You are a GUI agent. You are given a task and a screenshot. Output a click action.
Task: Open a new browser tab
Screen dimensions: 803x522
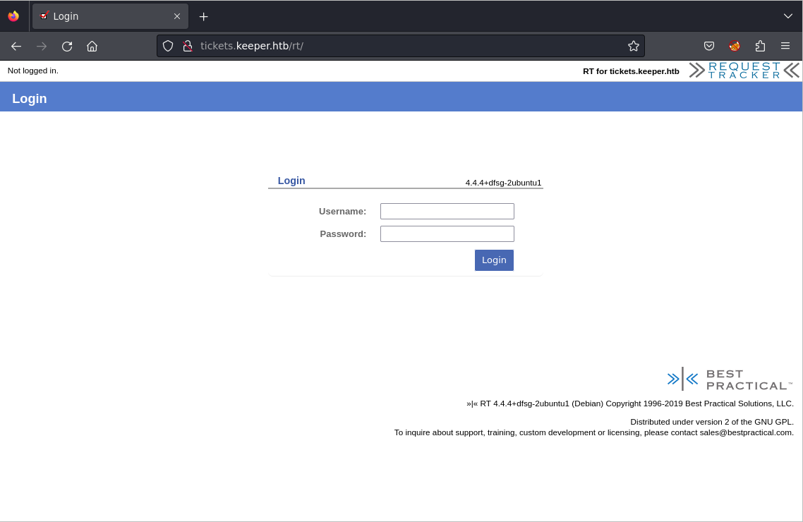tap(203, 16)
